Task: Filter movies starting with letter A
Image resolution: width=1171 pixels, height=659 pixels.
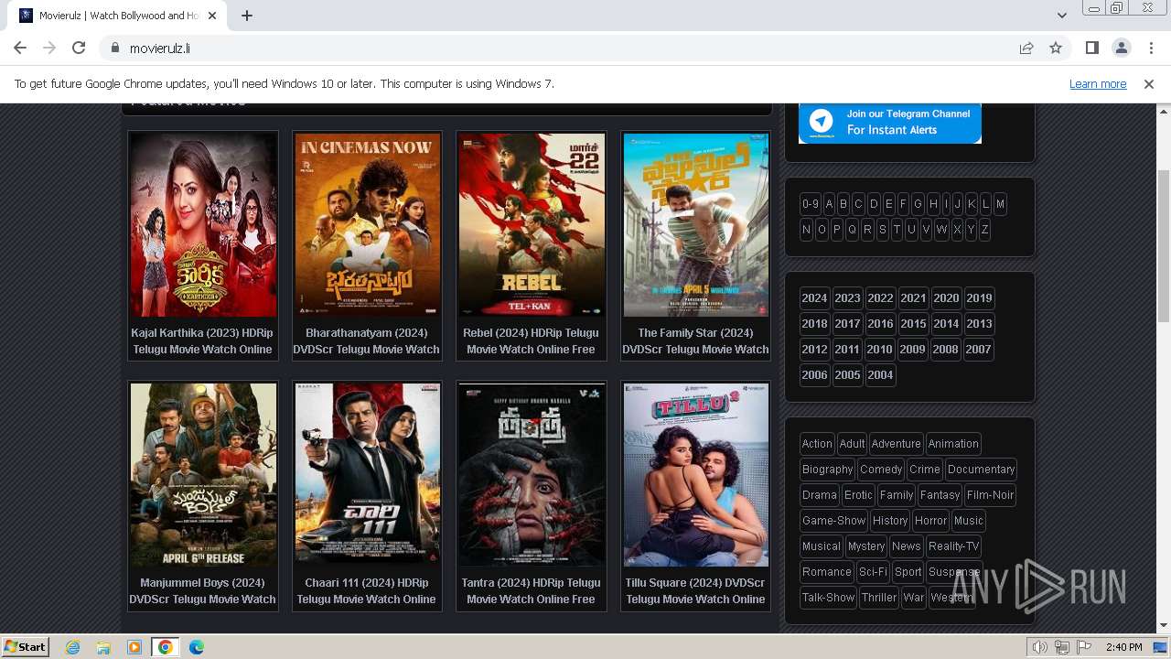Action: click(x=829, y=204)
